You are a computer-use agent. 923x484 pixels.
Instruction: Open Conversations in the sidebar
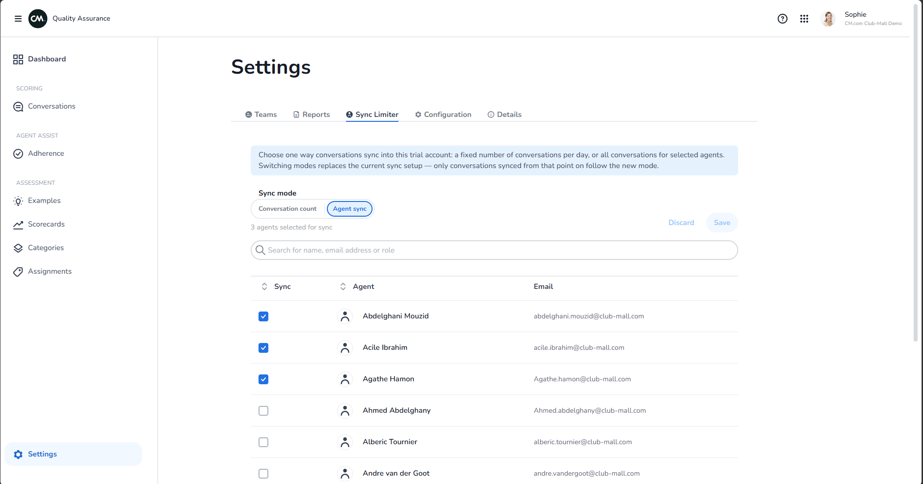(52, 107)
